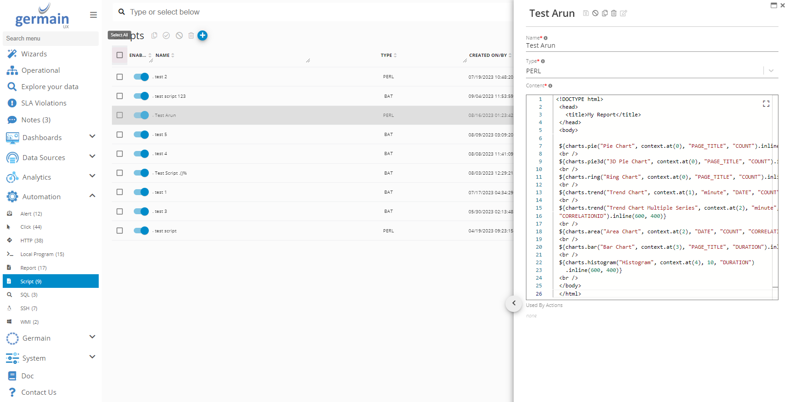The width and height of the screenshot is (788, 402).
Task: Click the edit pencil icon in Test Arun panel
Action: [x=623, y=13]
